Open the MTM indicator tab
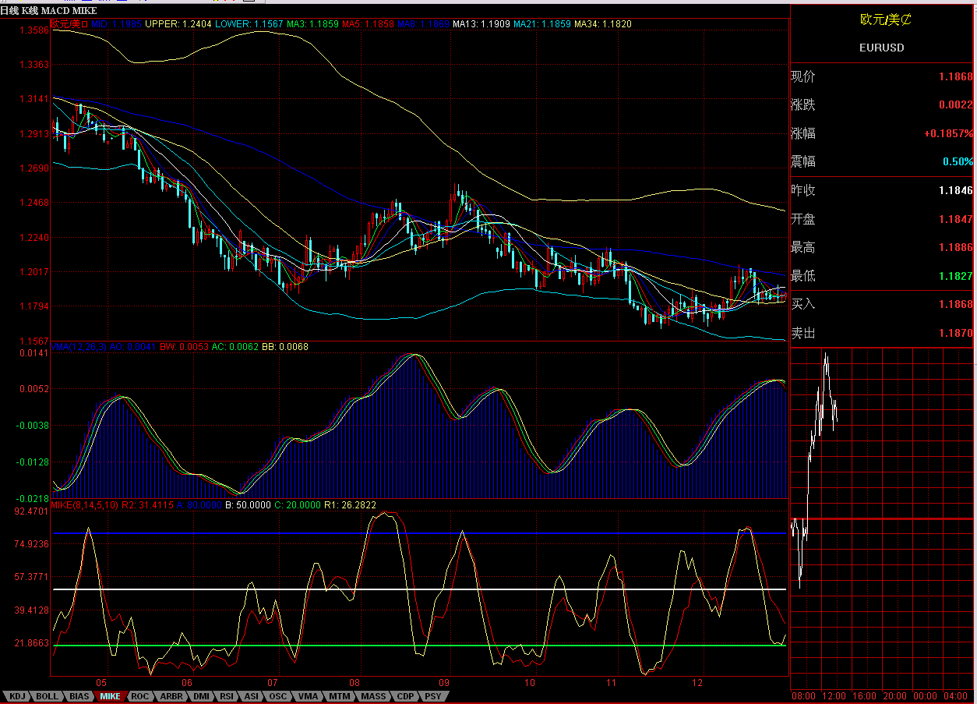This screenshot has height=704, width=977. coord(340,696)
